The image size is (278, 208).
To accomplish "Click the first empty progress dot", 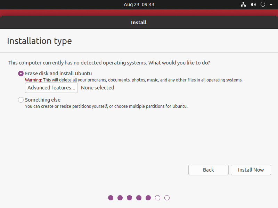I will click(158, 198).
